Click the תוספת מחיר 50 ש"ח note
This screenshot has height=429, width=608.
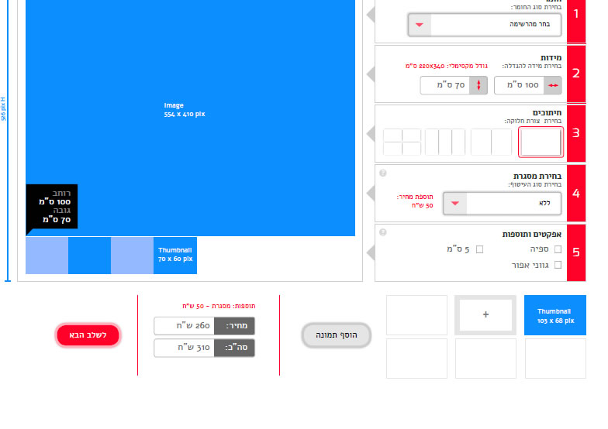[415, 201]
